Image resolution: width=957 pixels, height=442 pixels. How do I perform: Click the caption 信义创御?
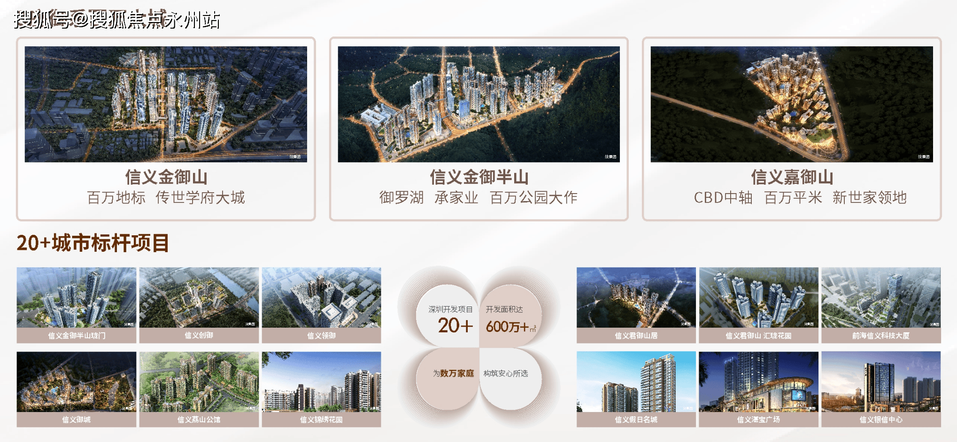pos(199,336)
